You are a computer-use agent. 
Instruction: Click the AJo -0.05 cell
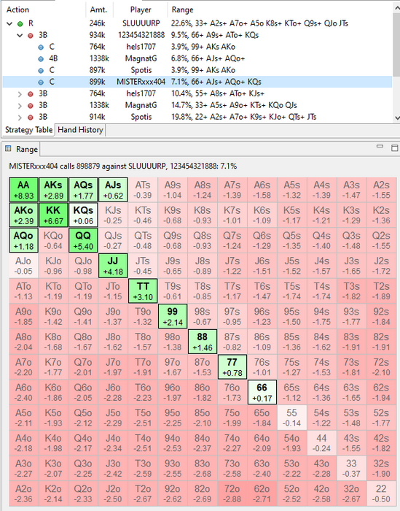click(x=23, y=266)
